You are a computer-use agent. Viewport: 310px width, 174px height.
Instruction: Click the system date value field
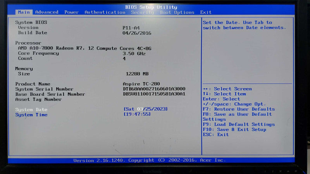click(x=146, y=109)
